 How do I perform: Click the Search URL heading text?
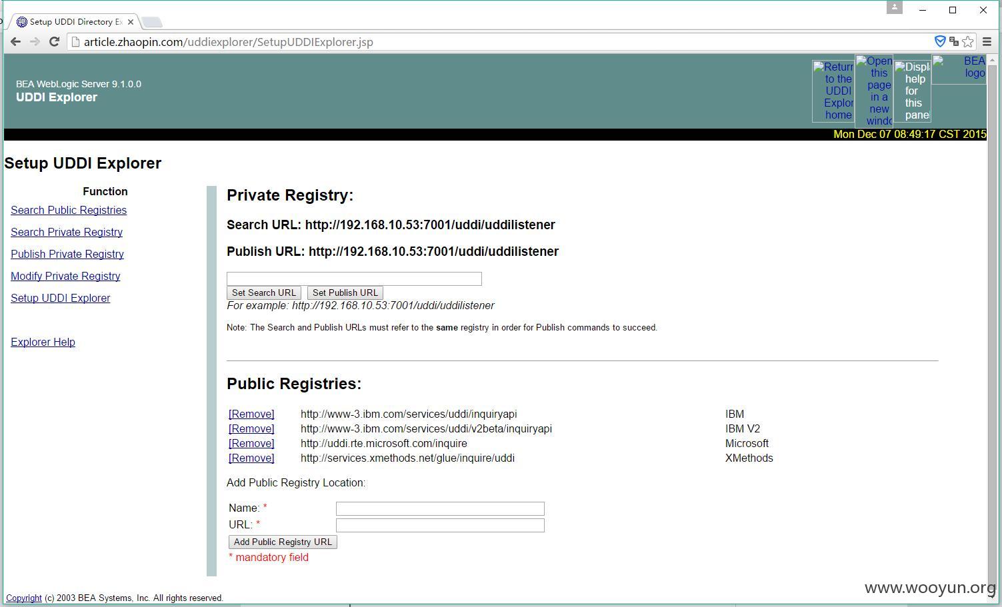391,225
